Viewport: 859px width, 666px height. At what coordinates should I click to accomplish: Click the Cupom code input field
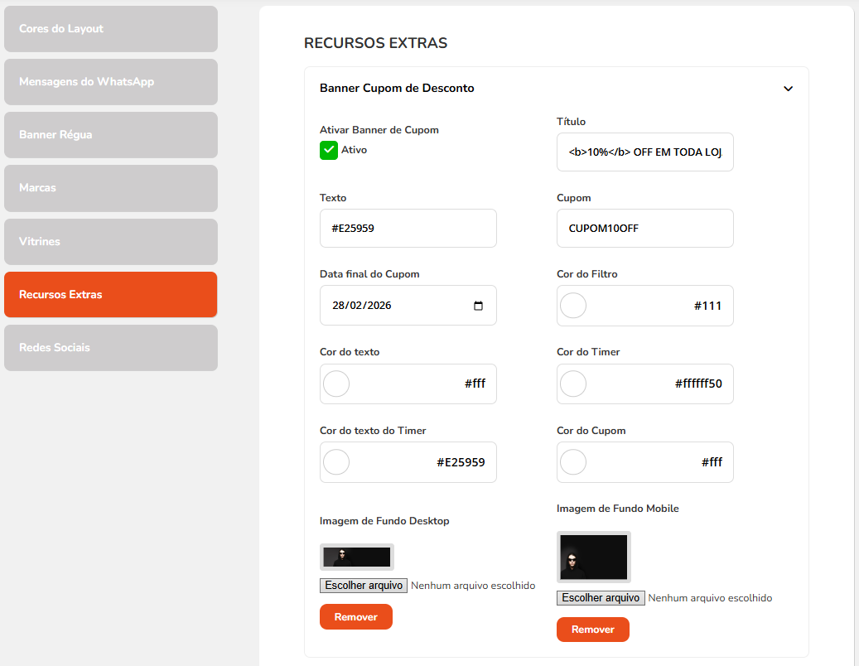[x=644, y=229]
